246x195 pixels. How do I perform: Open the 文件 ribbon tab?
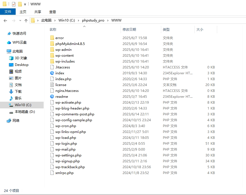click(8, 12)
